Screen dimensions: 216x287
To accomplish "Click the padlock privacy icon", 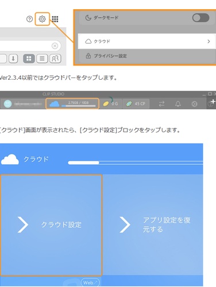I will (x=88, y=56).
